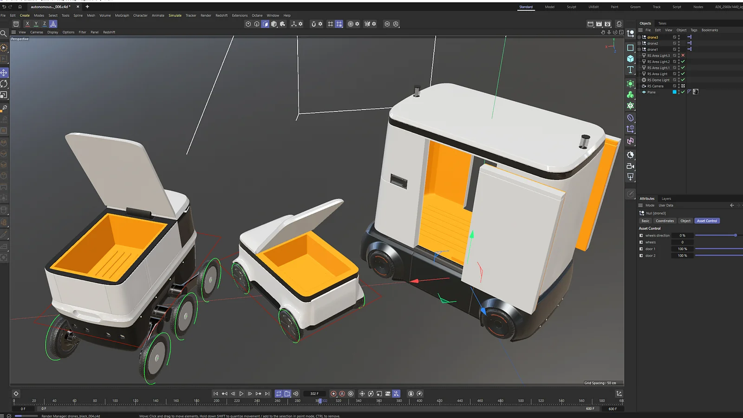The image size is (743, 418).
Task: Expand the drone3 hierarchy in the Object Manager
Action: click(639, 37)
